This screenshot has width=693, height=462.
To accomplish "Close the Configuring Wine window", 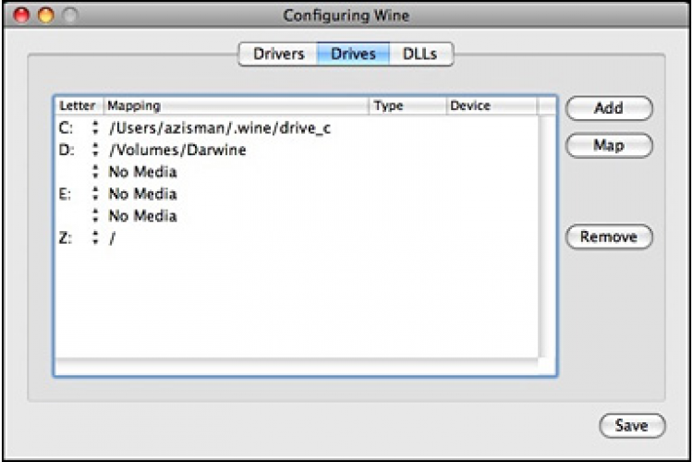I will [x=21, y=16].
